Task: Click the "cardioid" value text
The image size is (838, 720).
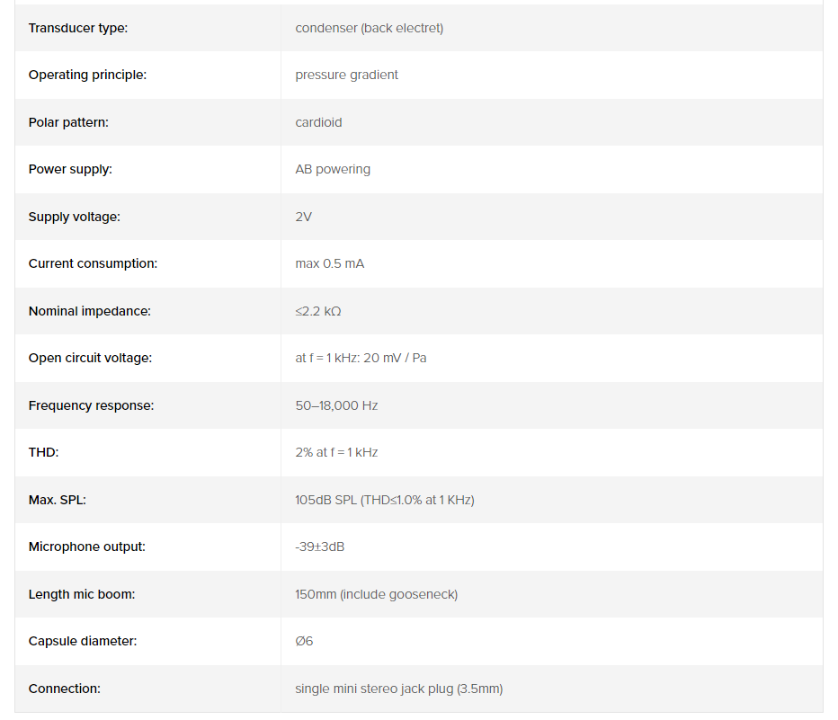Action: point(318,122)
